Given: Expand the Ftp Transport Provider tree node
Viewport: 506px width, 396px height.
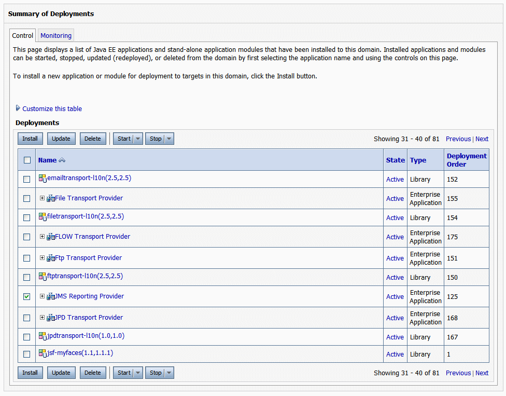Looking at the screenshot, I should click(x=42, y=258).
